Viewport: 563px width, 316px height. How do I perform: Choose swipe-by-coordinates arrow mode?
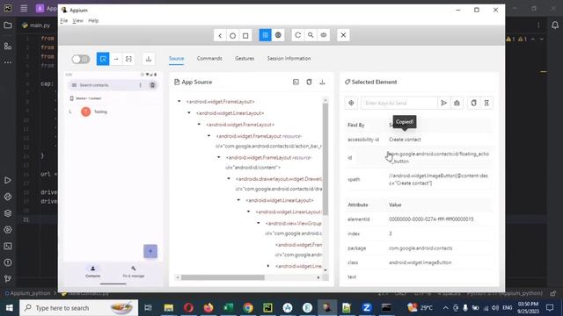(x=116, y=59)
